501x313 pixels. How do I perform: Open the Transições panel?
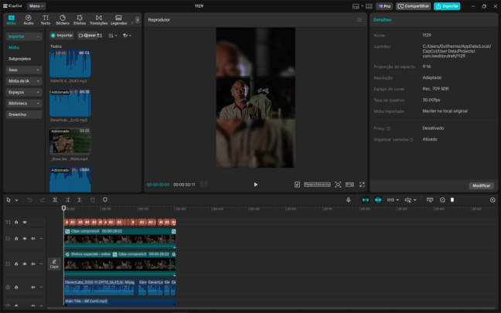98,19
